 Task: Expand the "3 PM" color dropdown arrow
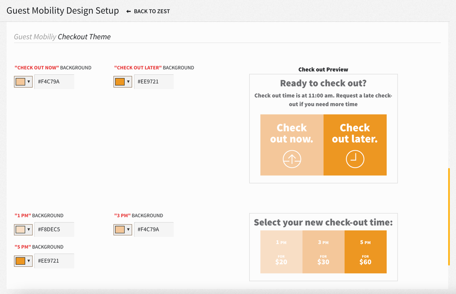pos(128,230)
